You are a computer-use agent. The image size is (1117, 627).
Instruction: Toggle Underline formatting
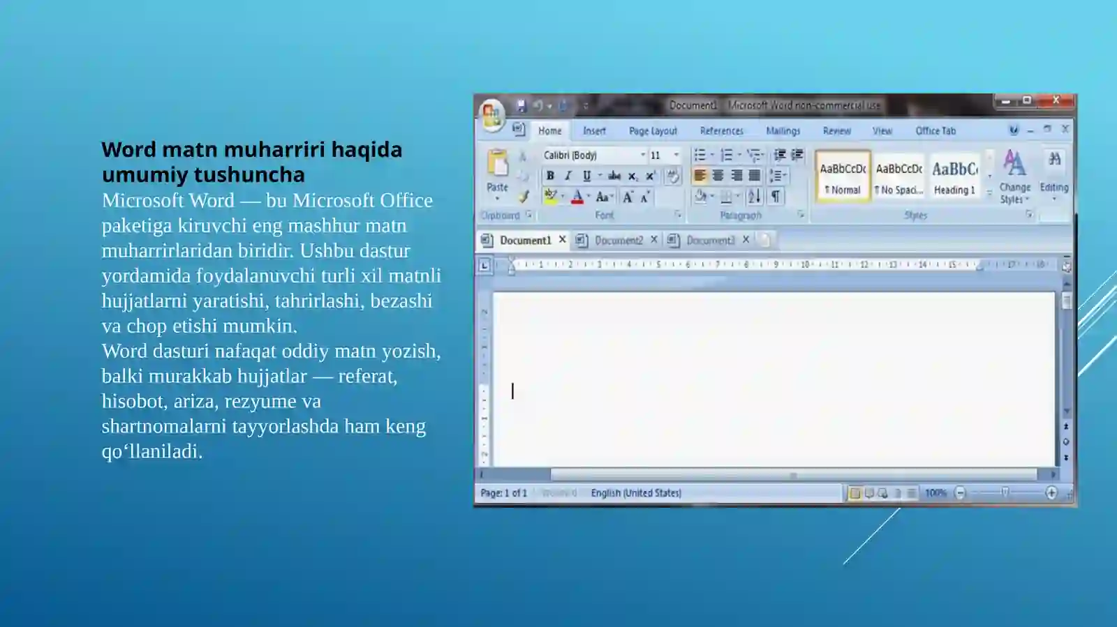[x=586, y=176]
